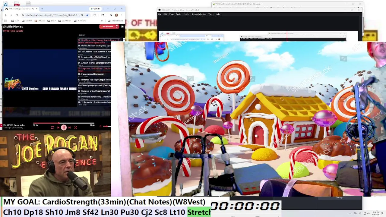Select track 33 Pyotr Ilyich Tchaikovsky

pyautogui.click(x=94, y=98)
